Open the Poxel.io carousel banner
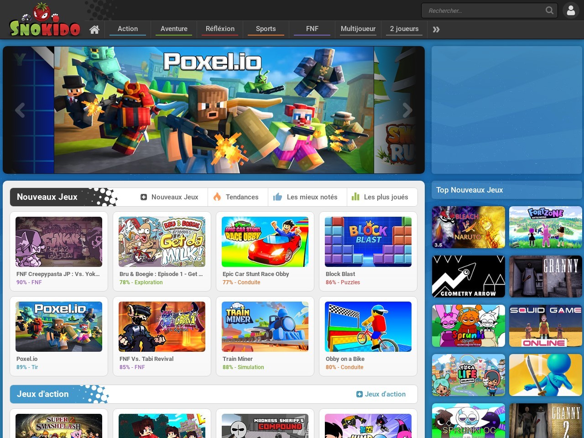584x438 pixels. [x=214, y=110]
